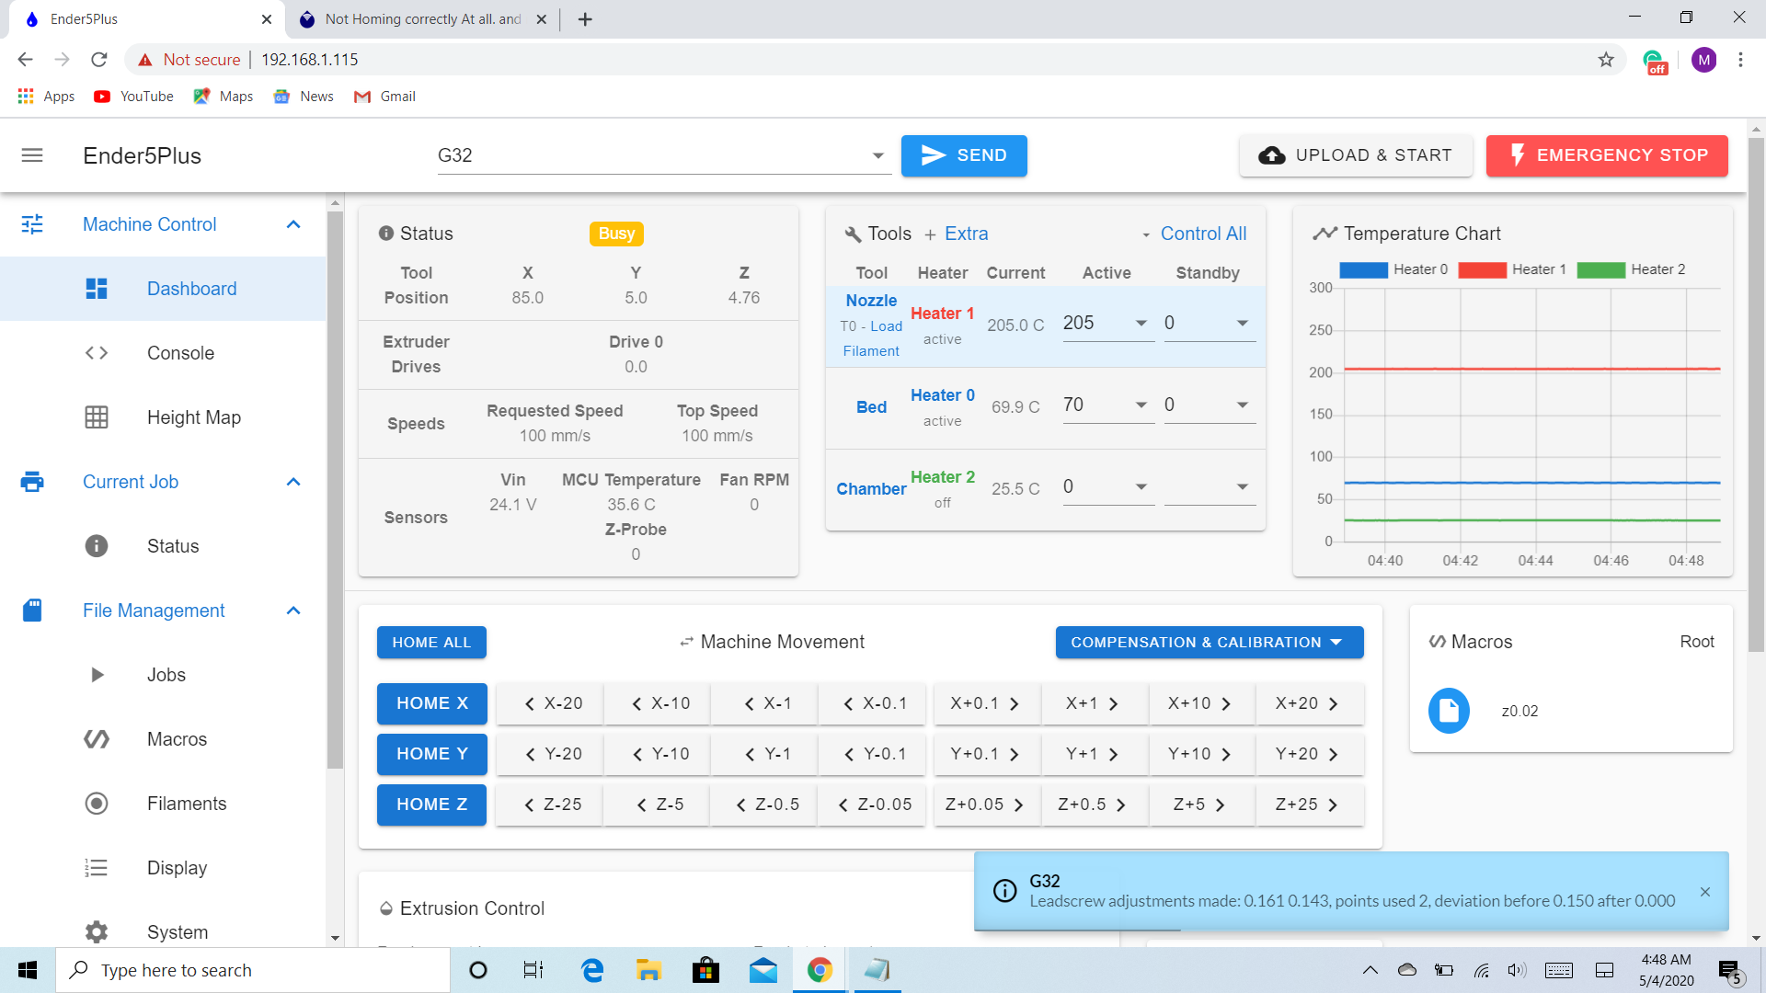Click the File Management SD card icon

click(32, 611)
